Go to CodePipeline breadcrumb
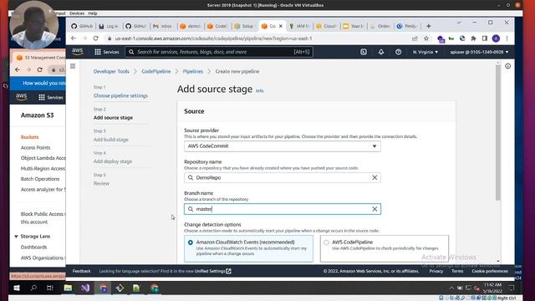Image resolution: width=535 pixels, height=301 pixels. pyautogui.click(x=156, y=71)
